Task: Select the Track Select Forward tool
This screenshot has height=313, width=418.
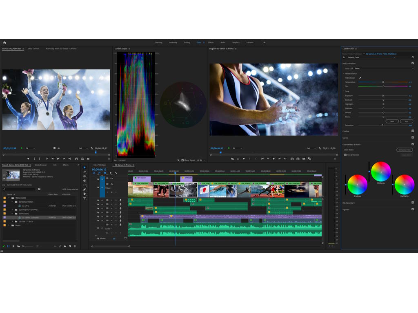Action: pyautogui.click(x=84, y=172)
